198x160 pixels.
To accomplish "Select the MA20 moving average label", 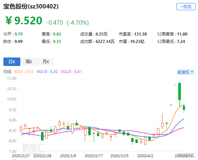I will [71, 72].
